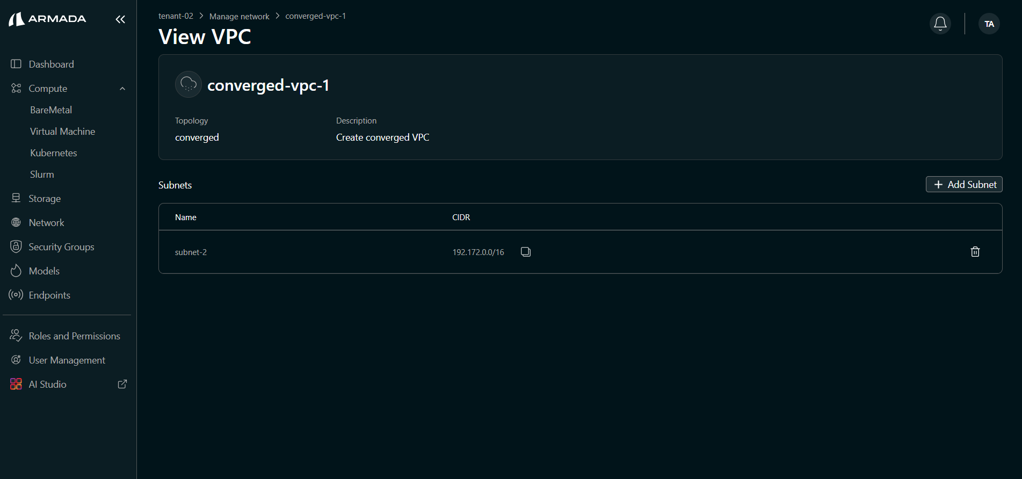Click the Security Groups shield icon
Viewport: 1022px width, 479px height.
16,246
